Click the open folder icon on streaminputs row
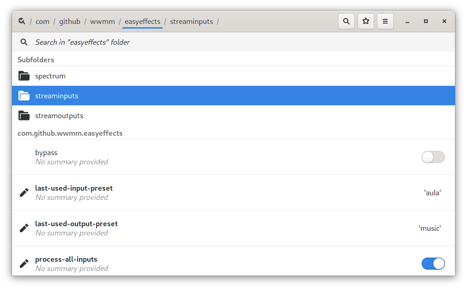This screenshot has width=467, height=289. tap(24, 96)
